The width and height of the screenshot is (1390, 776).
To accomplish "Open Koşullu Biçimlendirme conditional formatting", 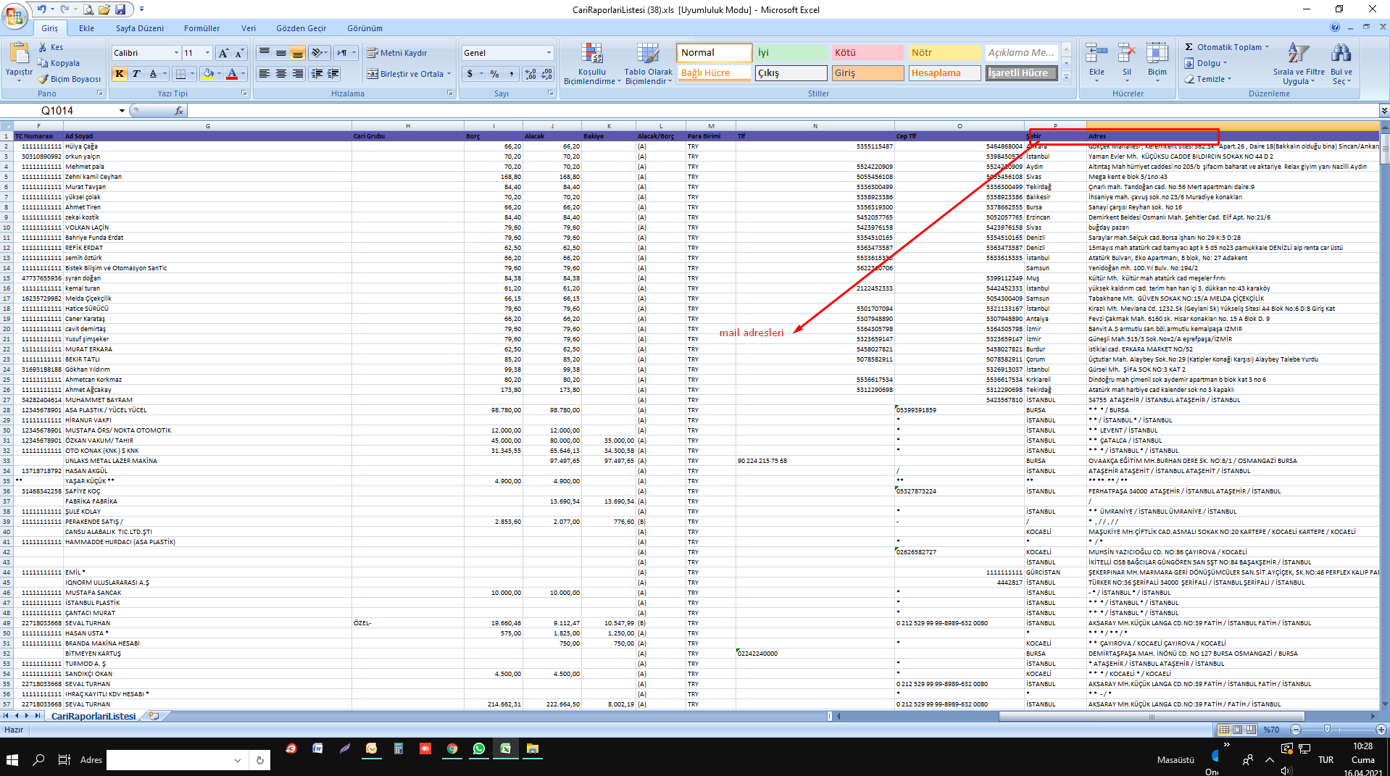I will [x=591, y=64].
